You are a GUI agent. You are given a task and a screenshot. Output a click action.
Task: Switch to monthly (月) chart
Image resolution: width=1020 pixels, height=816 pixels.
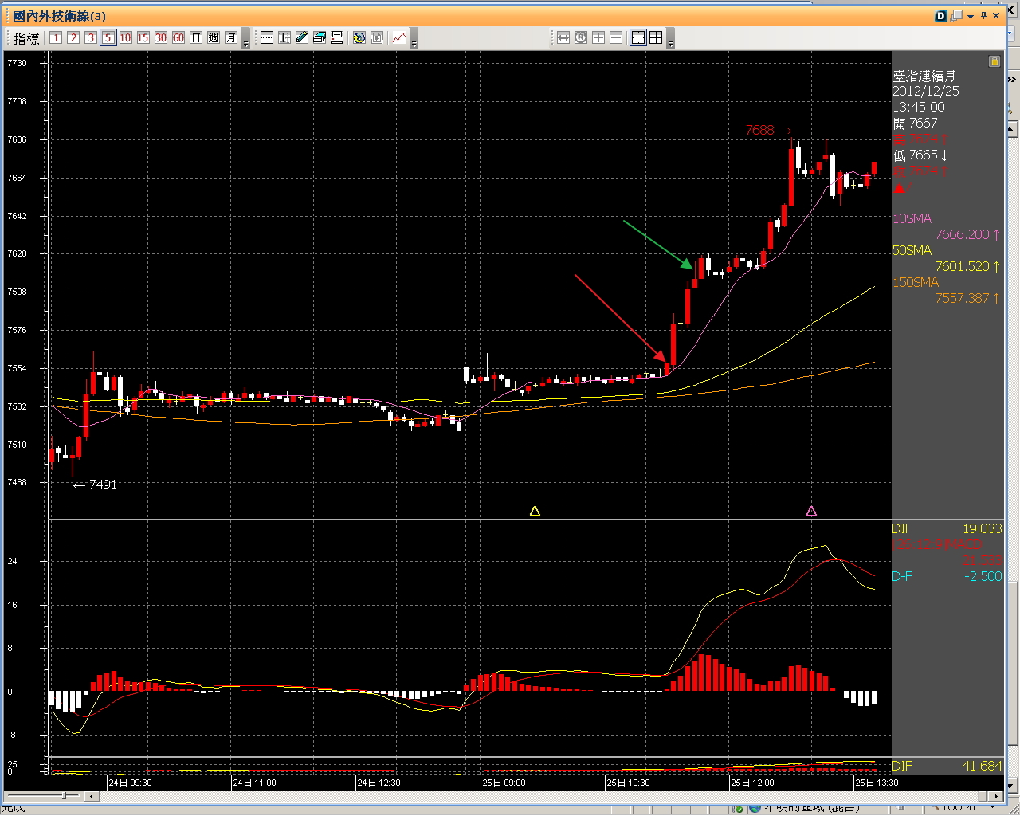click(x=231, y=37)
